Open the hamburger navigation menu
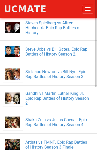 pyautogui.click(x=88, y=9)
